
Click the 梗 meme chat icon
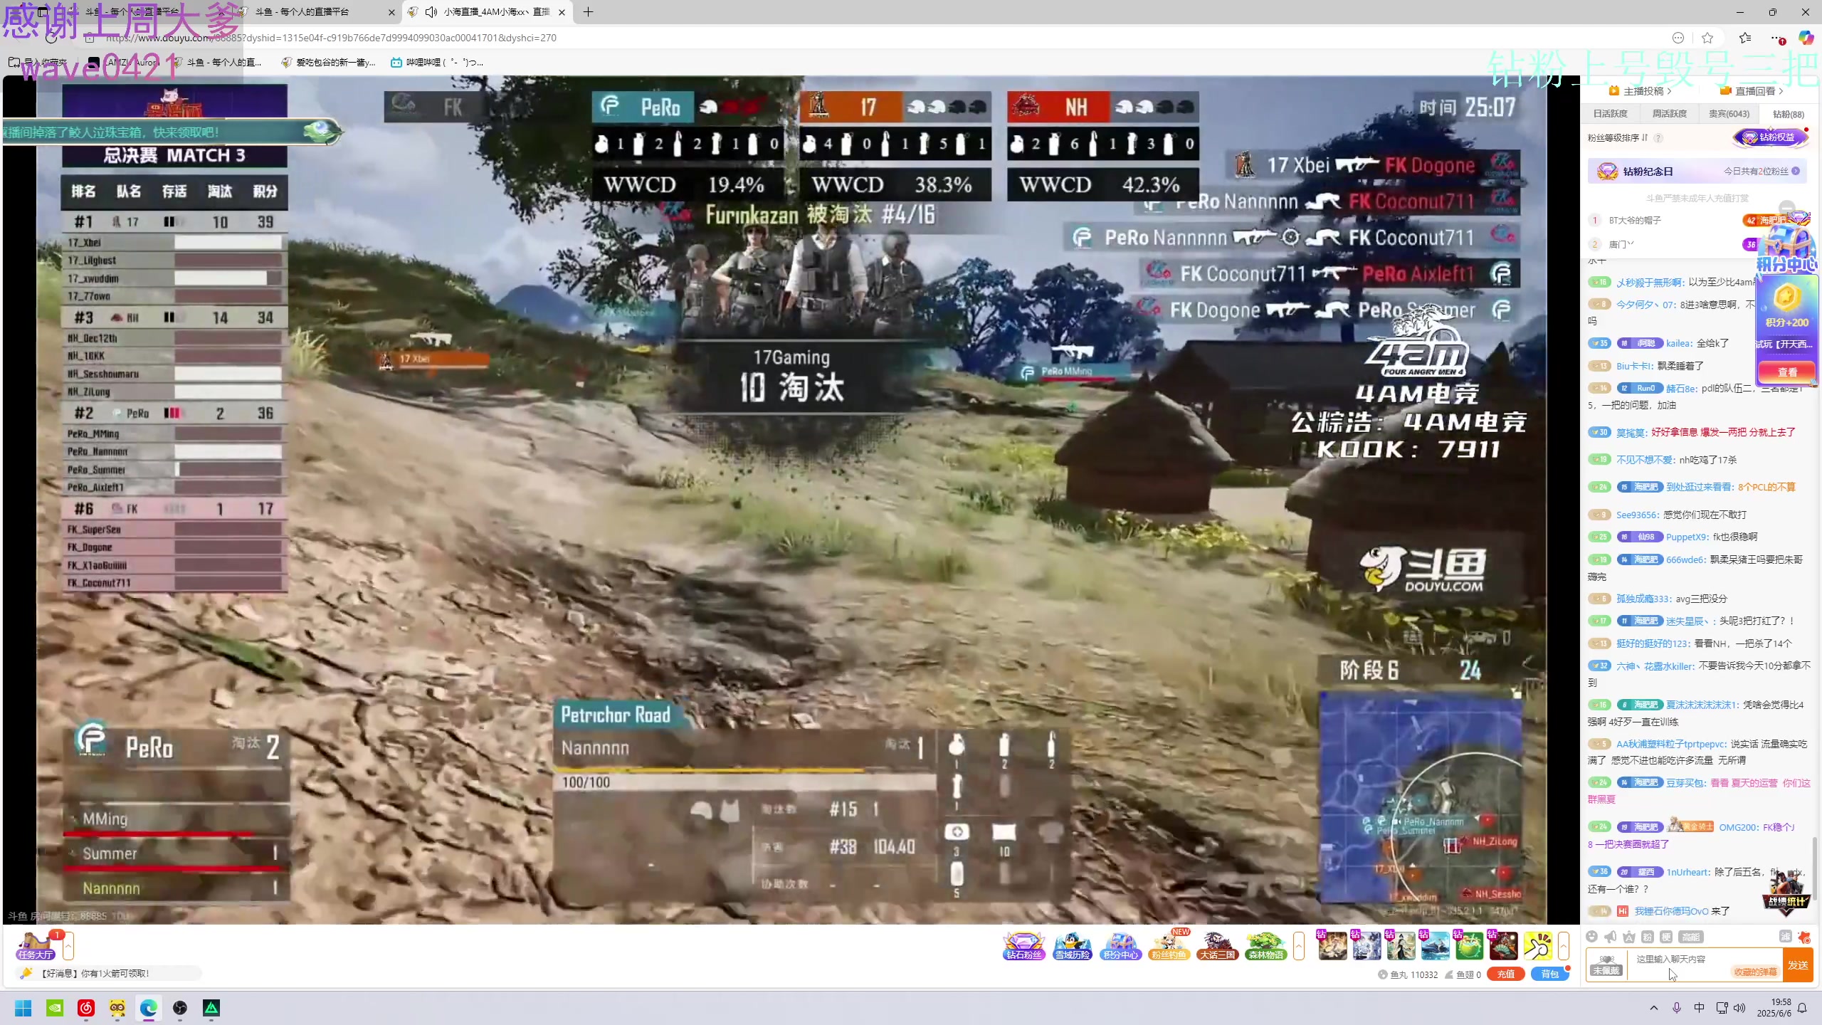[x=1666, y=937]
